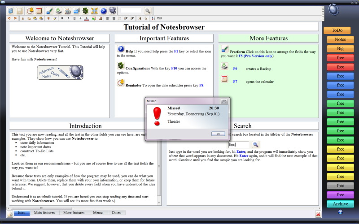Click the format paintbrush icon
The width and height of the screenshot is (359, 224).
(x=54, y=18)
